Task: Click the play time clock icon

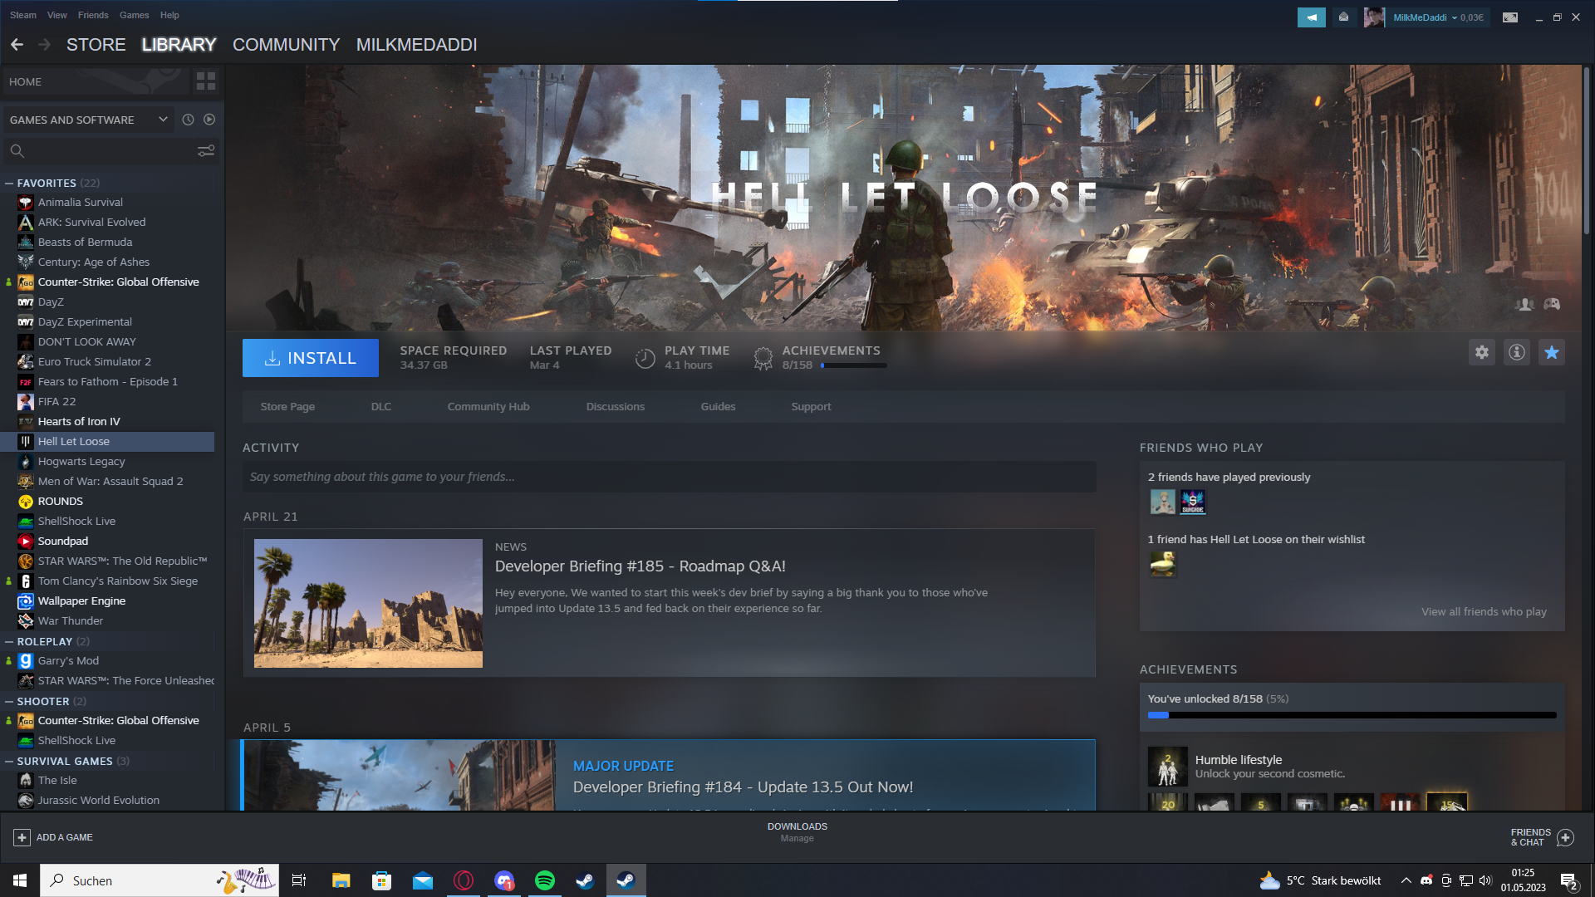Action: click(x=645, y=358)
